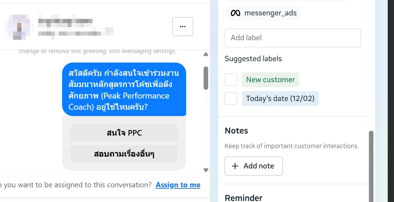Click the Meta logo on messenger_ads label
394x202 pixels.
tap(235, 13)
